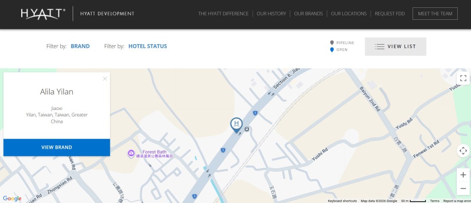Go to Our Brands page
471x203 pixels.
tap(307, 14)
